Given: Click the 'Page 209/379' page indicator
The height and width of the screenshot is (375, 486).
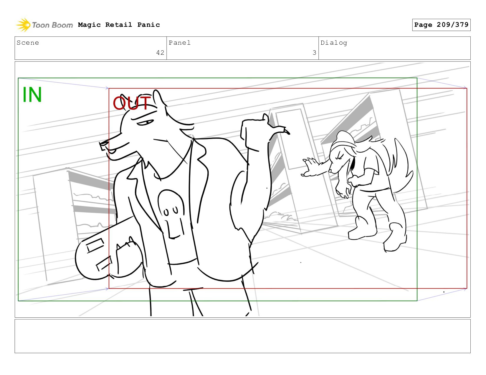Looking at the screenshot, I should coord(441,25).
